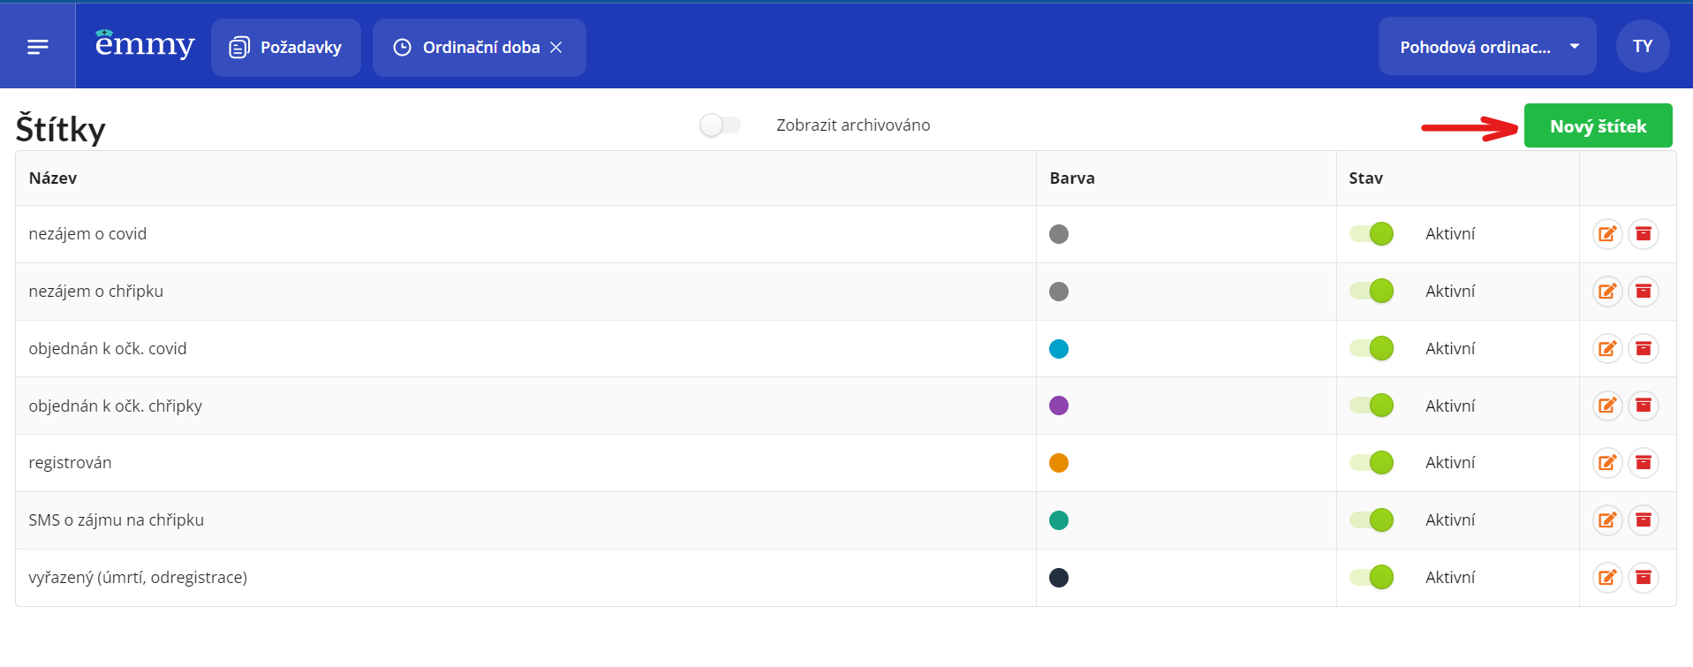Click the blue color dot for 'objednán k očk. covid'
The image size is (1693, 667).
pyautogui.click(x=1059, y=349)
